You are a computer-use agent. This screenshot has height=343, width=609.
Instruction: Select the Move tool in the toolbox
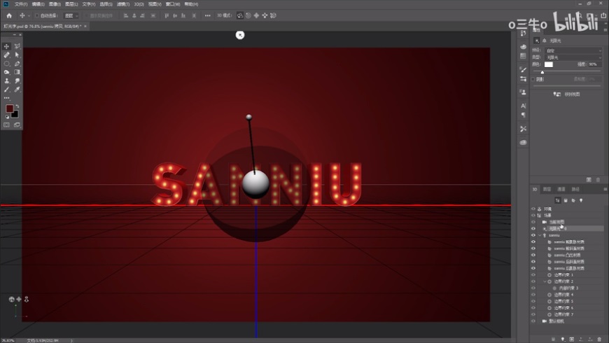[7, 46]
